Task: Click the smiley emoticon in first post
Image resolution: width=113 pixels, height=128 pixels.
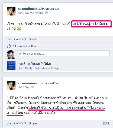Action: [19, 29]
